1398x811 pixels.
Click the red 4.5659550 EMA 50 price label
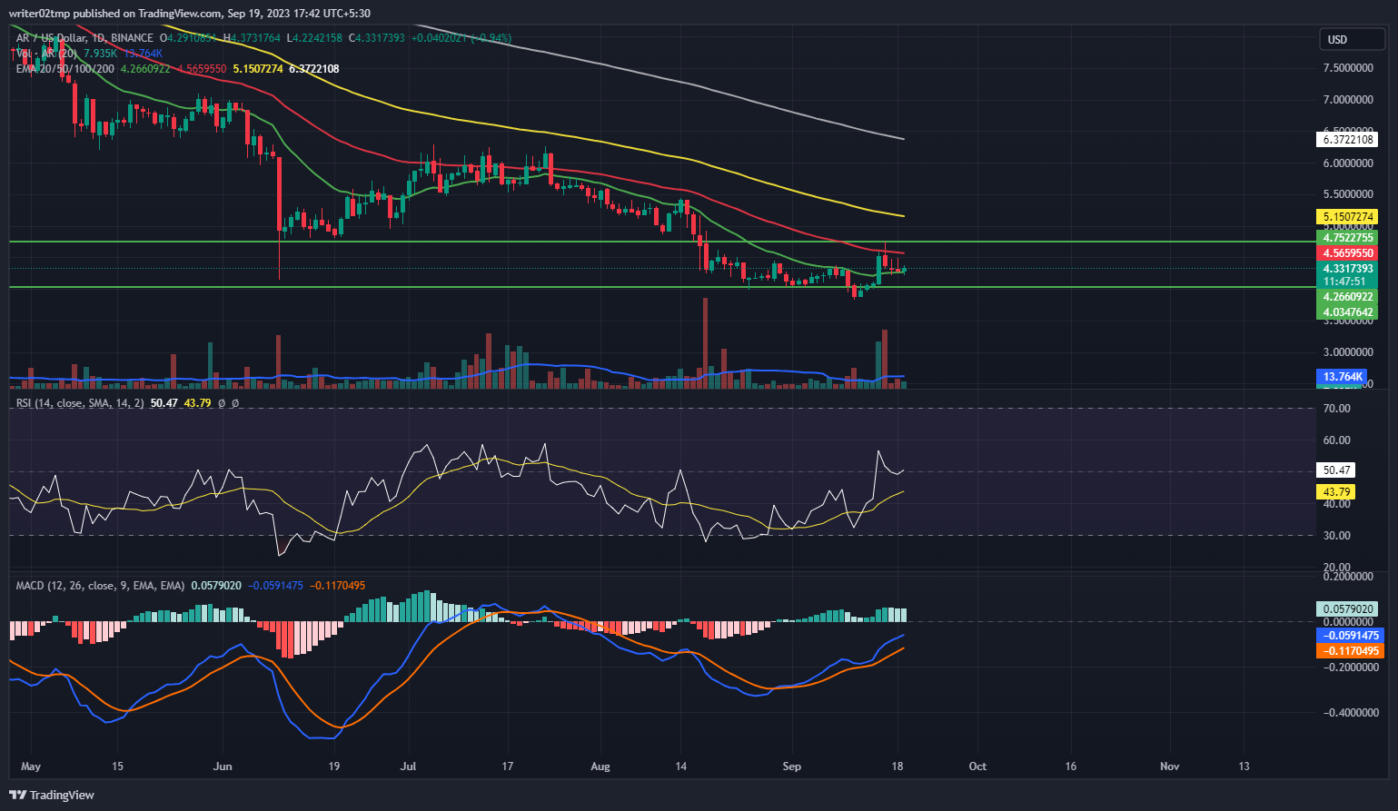(x=1348, y=253)
